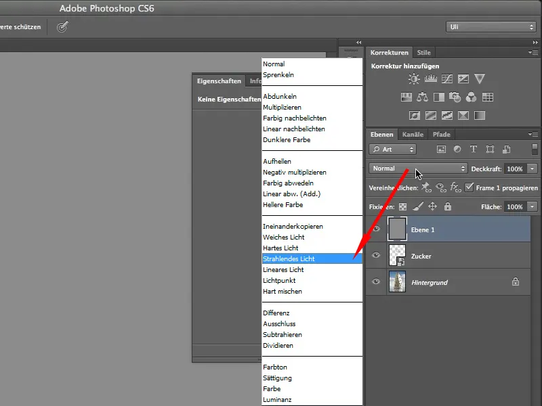
Task: Add a Channel Mixer adjustment
Action: tap(471, 97)
